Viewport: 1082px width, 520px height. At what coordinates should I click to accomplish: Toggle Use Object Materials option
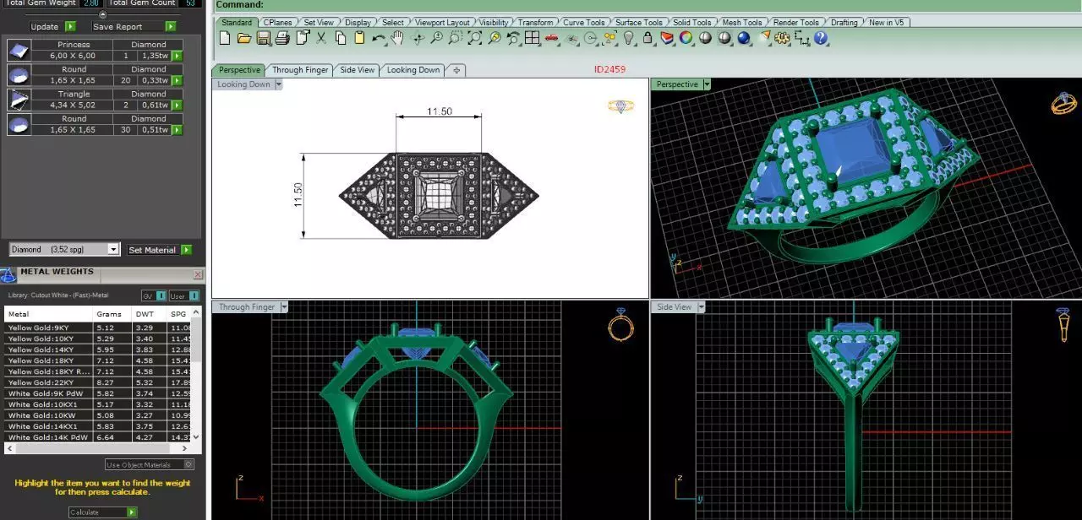(150, 465)
